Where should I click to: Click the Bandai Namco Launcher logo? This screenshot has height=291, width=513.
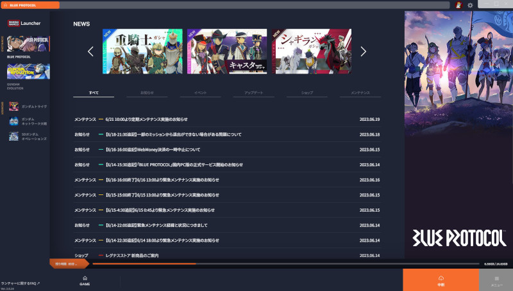coord(24,23)
